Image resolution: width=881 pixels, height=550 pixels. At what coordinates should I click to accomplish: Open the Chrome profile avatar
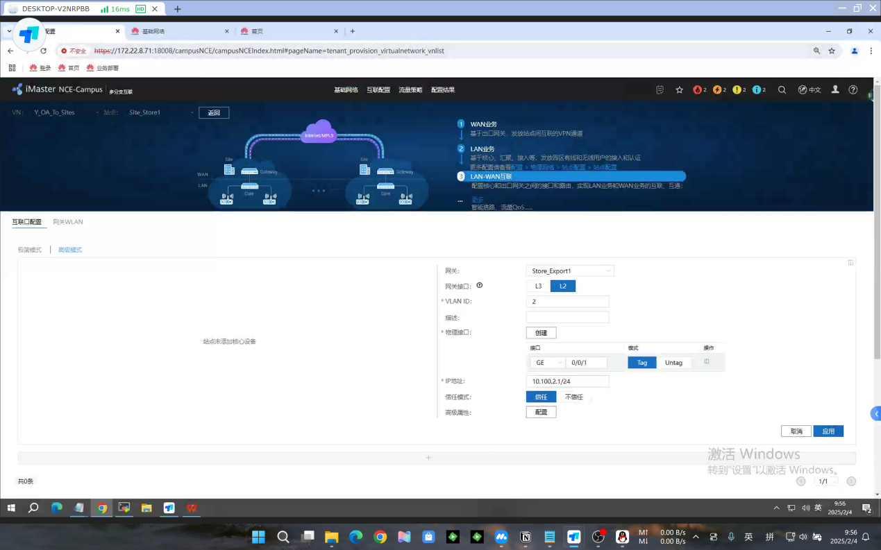point(855,51)
